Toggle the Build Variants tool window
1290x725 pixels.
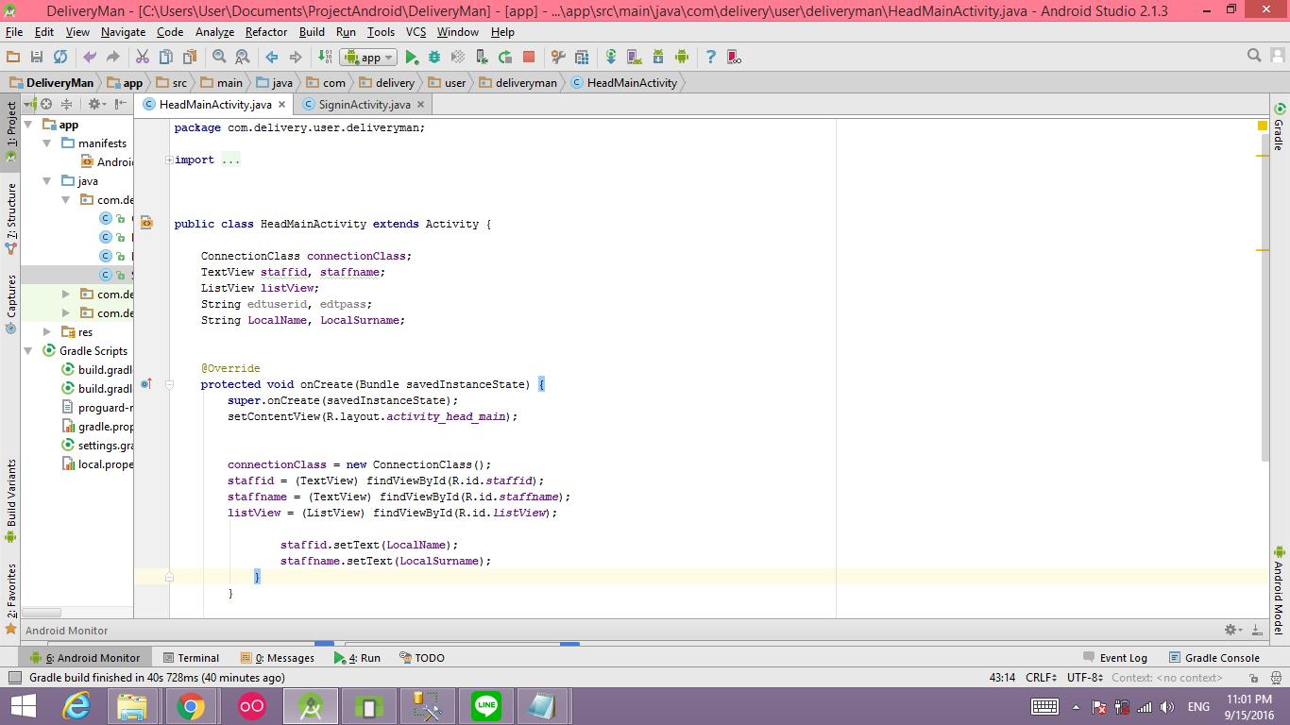click(x=10, y=499)
